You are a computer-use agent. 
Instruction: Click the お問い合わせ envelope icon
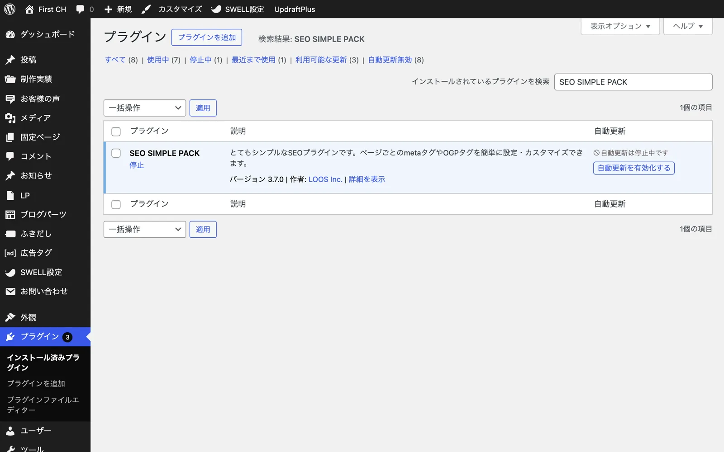pyautogui.click(x=10, y=292)
